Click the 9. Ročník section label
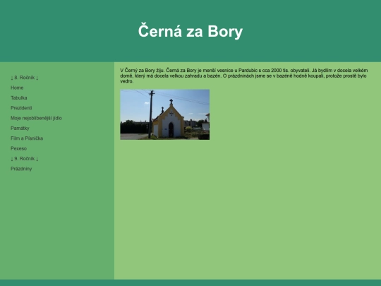 25,159
